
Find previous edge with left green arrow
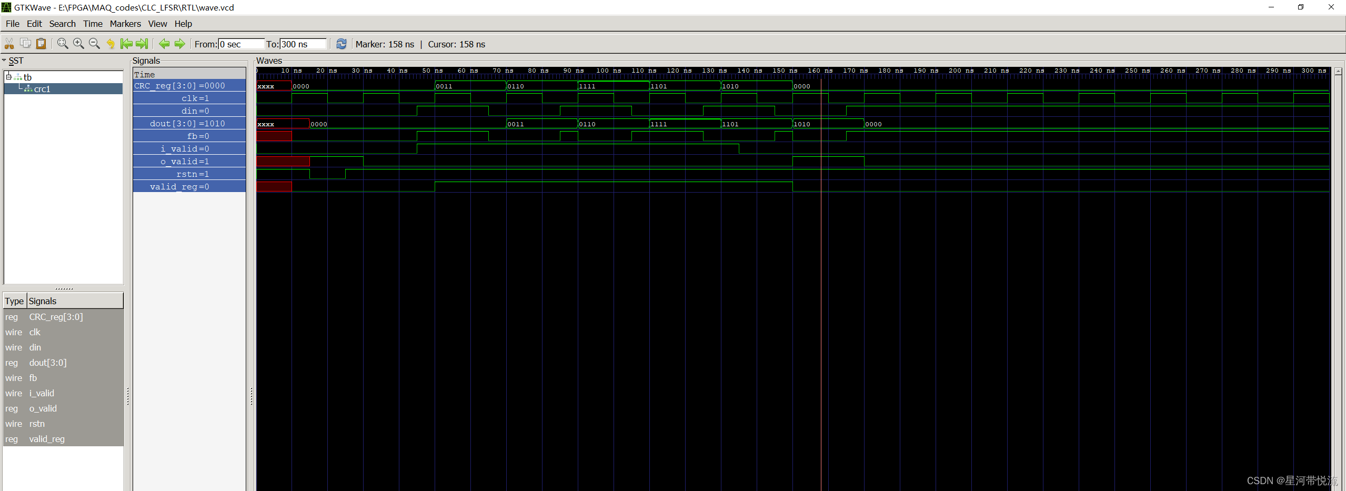point(164,44)
